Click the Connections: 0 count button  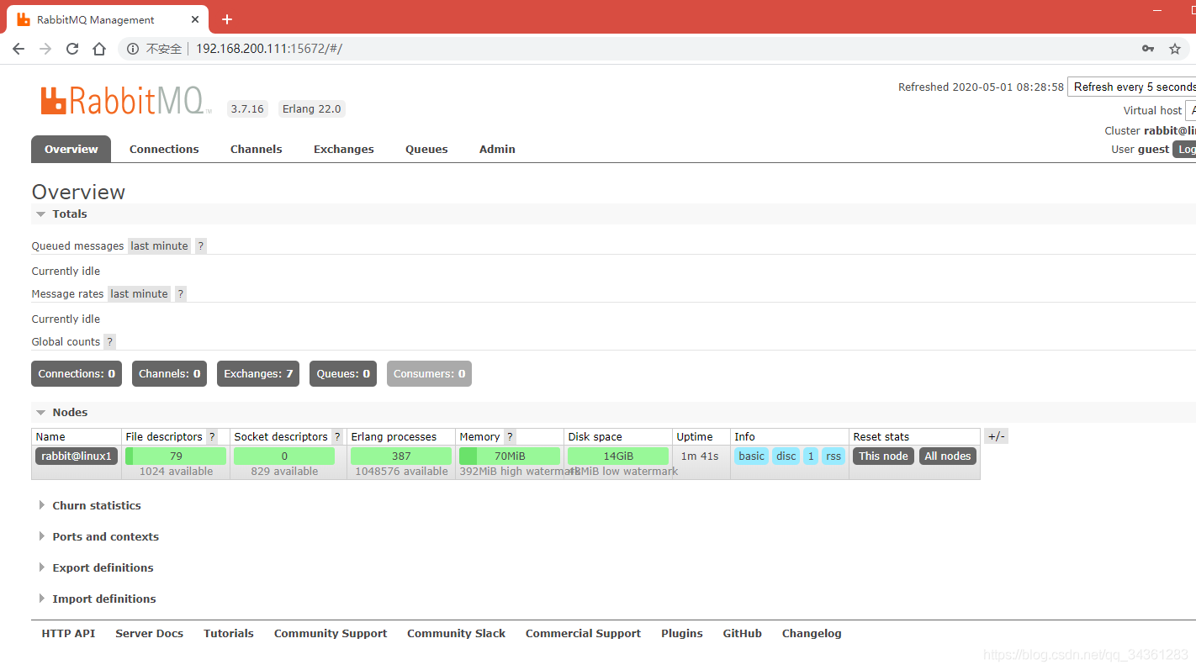(x=77, y=374)
